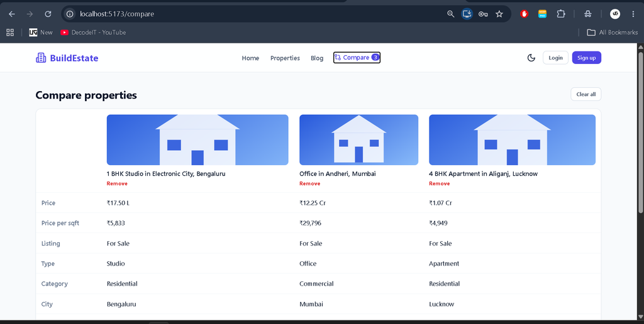
Task: Click the Lucknow city cell
Action: pyautogui.click(x=441, y=305)
